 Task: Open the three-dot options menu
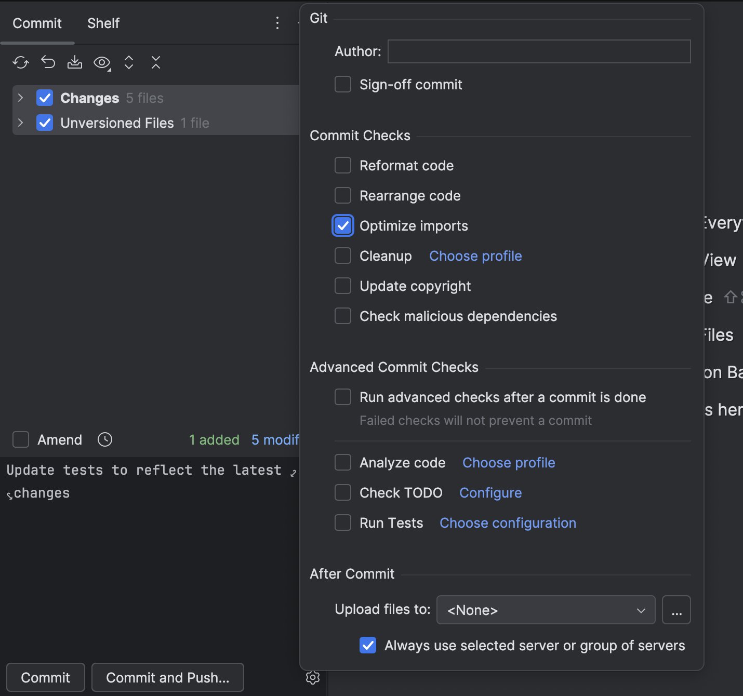[x=277, y=23]
